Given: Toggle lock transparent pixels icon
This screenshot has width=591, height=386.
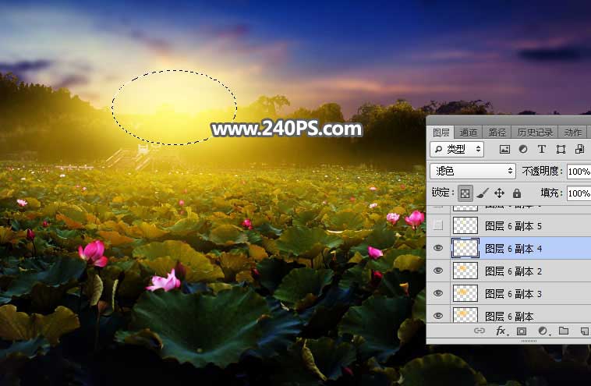Looking at the screenshot, I should click(465, 193).
